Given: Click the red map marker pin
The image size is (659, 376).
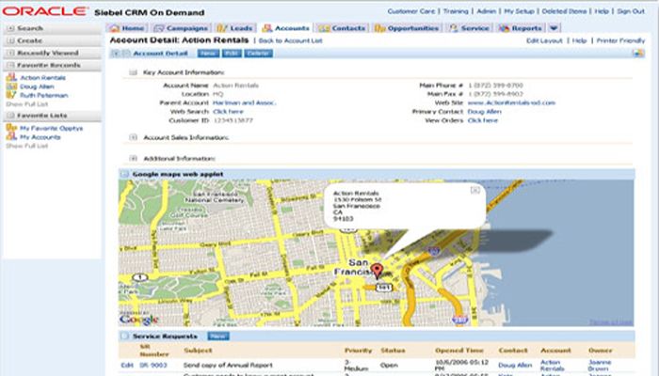Looking at the screenshot, I should click(377, 271).
